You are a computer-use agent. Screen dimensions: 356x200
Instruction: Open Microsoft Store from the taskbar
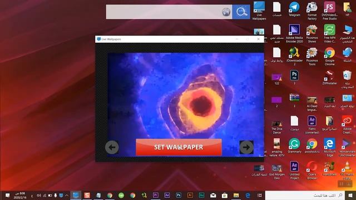225,195
